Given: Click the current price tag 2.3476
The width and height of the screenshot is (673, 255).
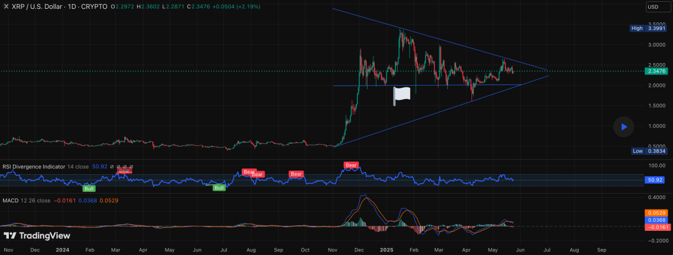Looking at the screenshot, I should point(657,71).
